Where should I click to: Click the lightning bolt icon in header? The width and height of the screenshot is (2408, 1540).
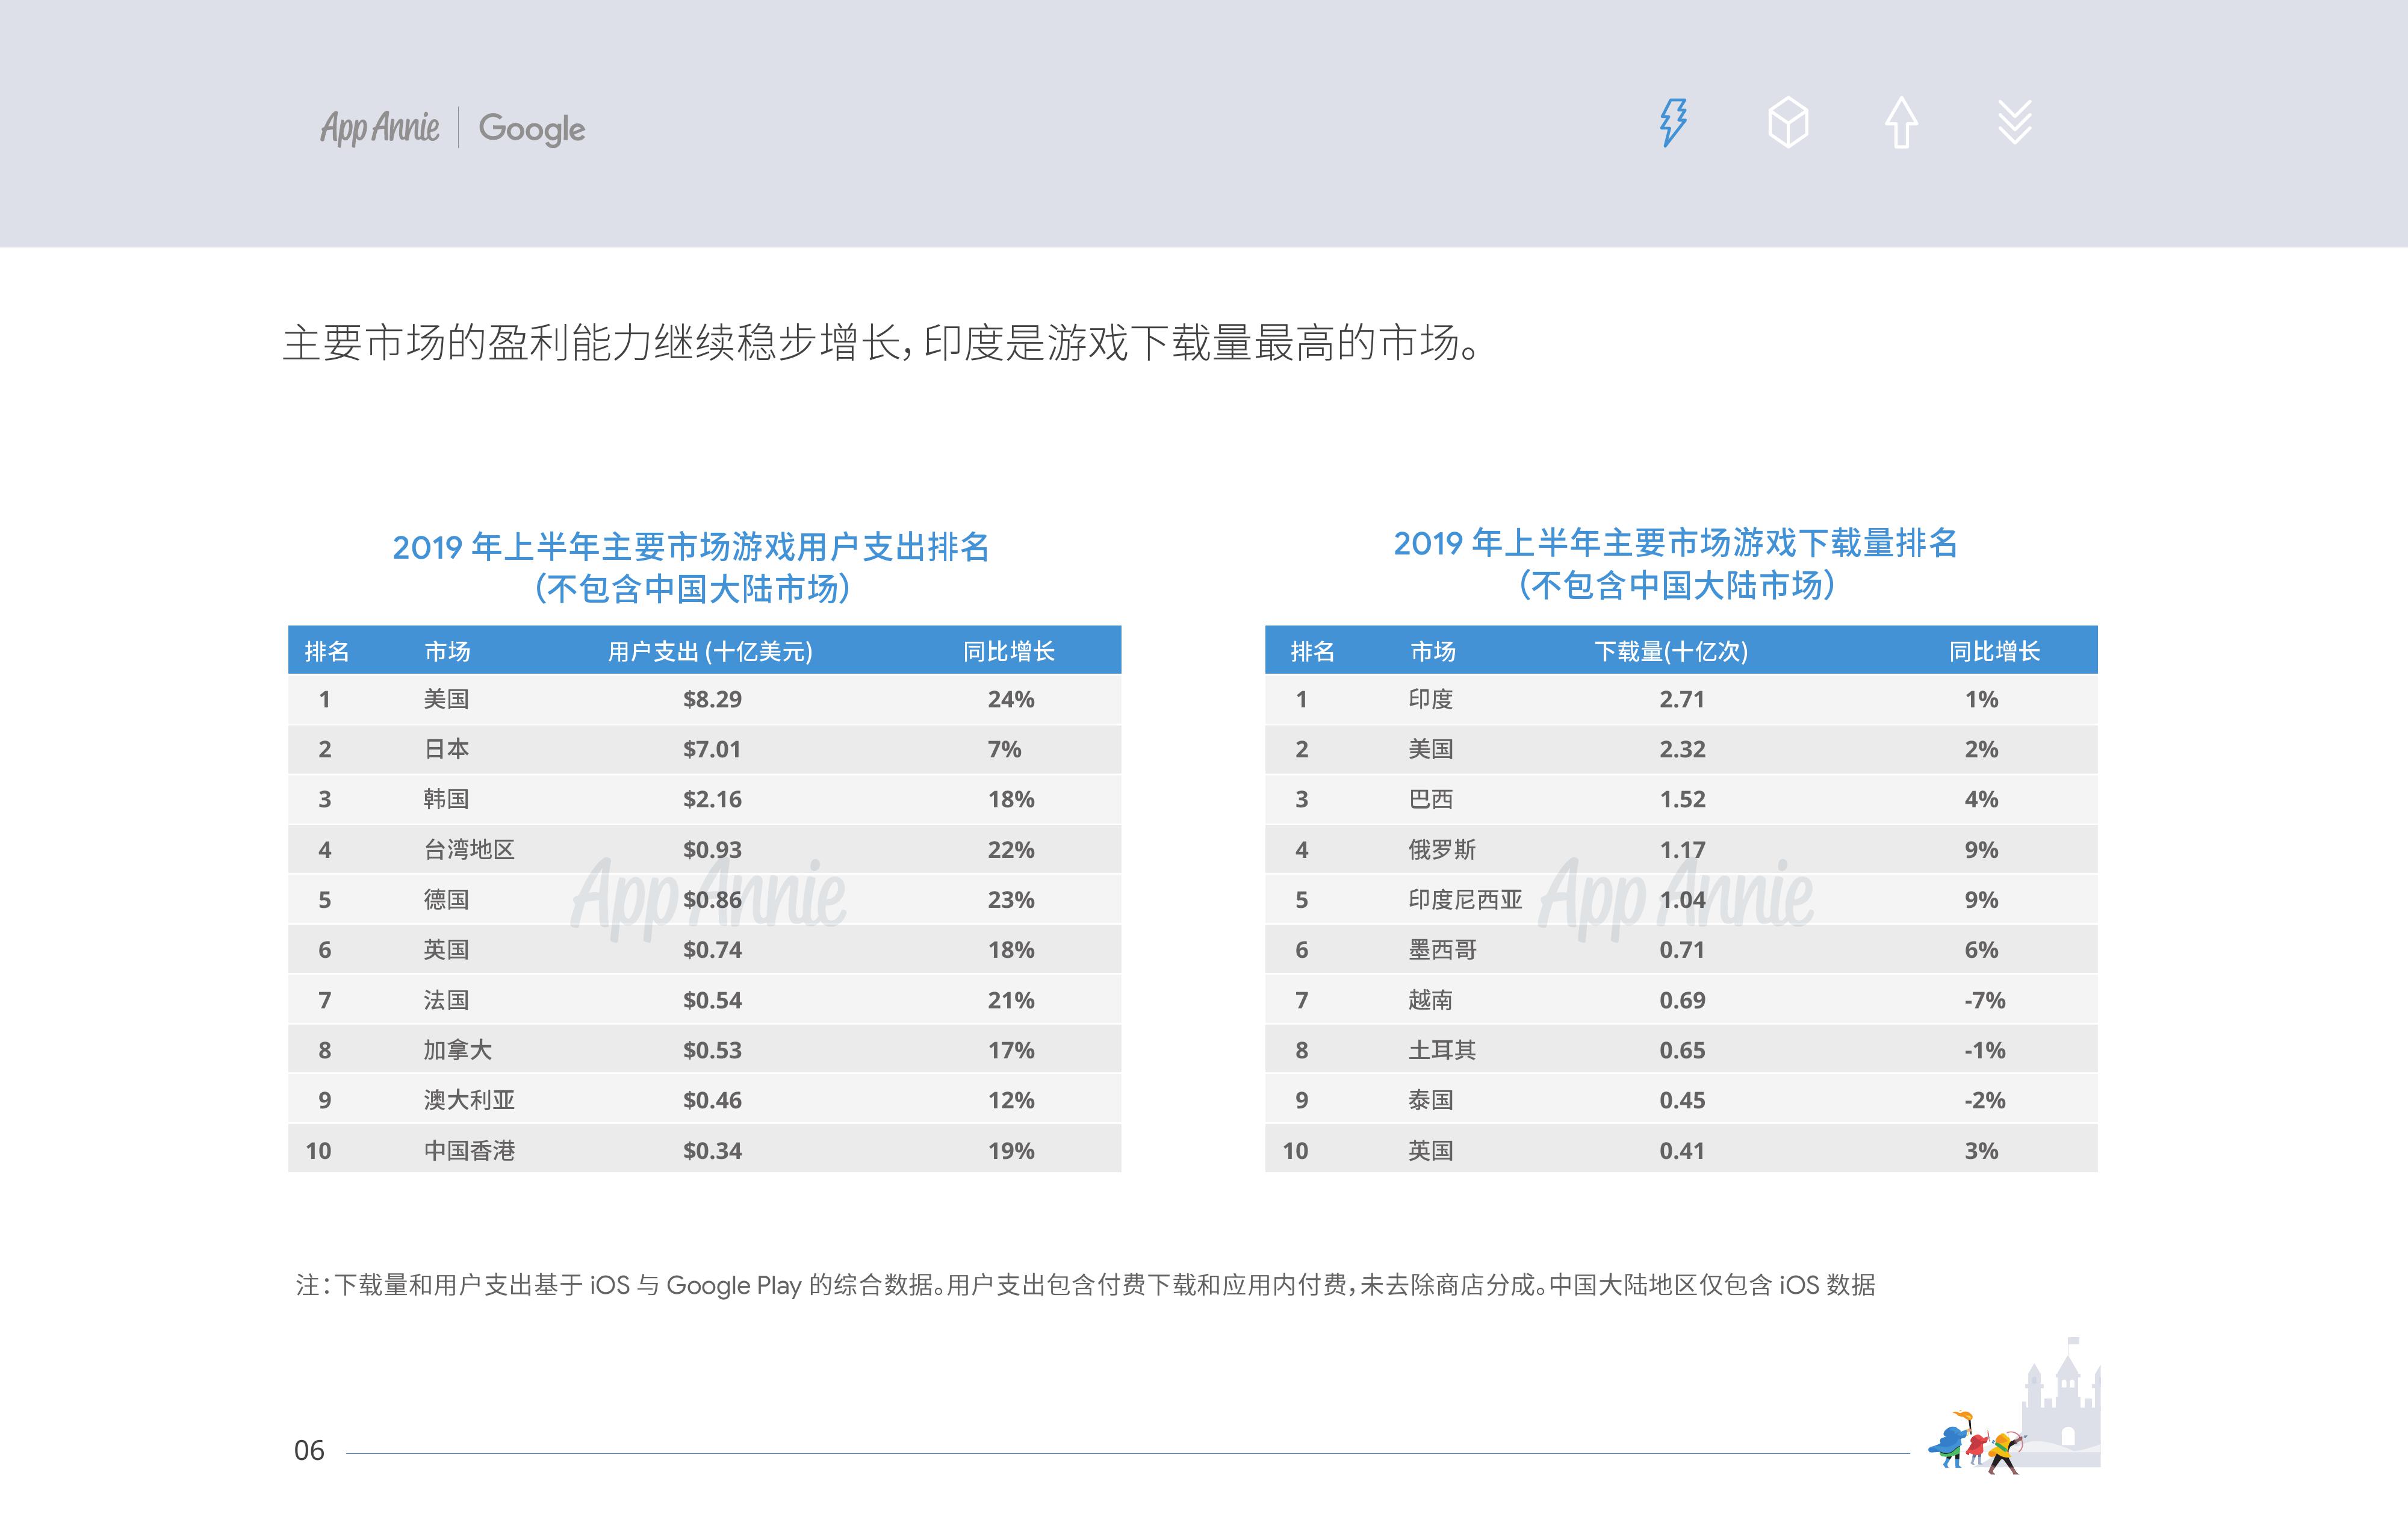1673,123
